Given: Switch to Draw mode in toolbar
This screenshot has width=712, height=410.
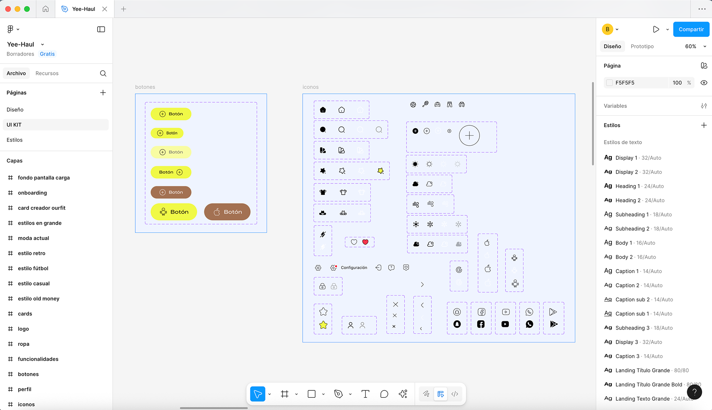Looking at the screenshot, I should click(x=426, y=394).
